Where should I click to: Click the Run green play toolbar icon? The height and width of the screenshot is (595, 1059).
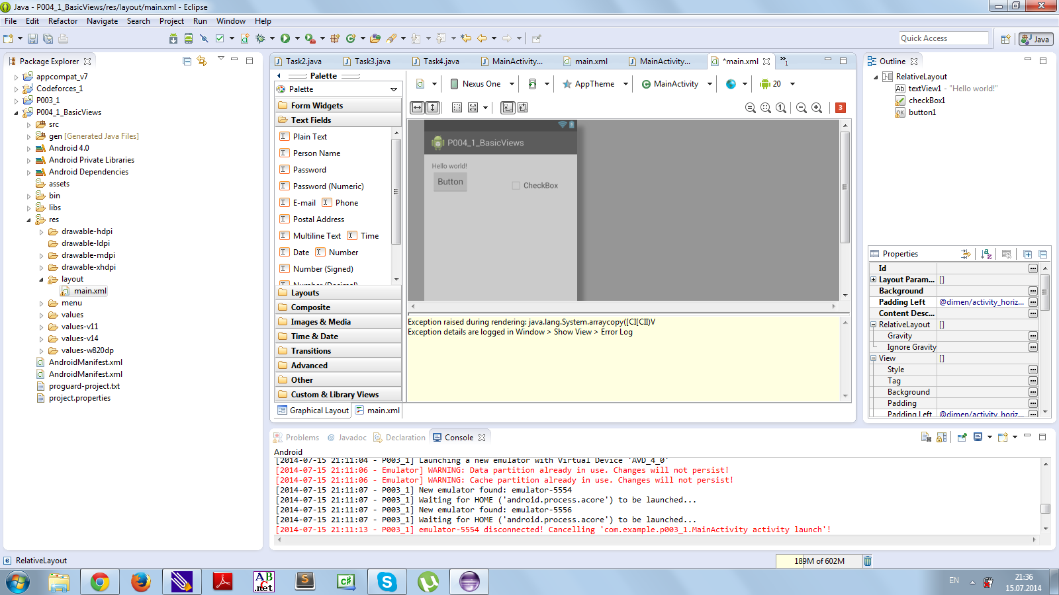tap(285, 38)
